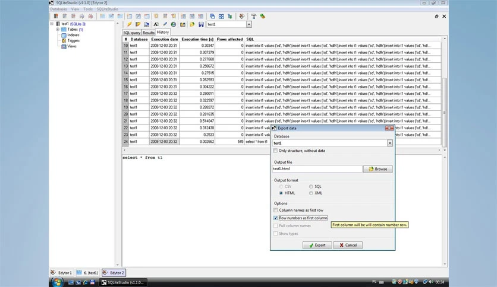This screenshot has width=497, height=287.
Task: Click the green tree arrange icon in main toolbar
Action: [230, 16]
